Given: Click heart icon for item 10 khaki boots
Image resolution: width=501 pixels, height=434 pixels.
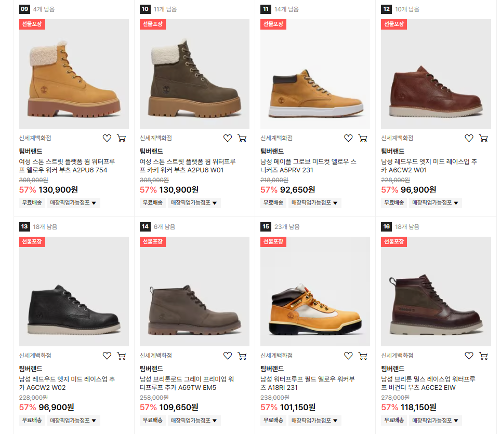Looking at the screenshot, I should [228, 138].
